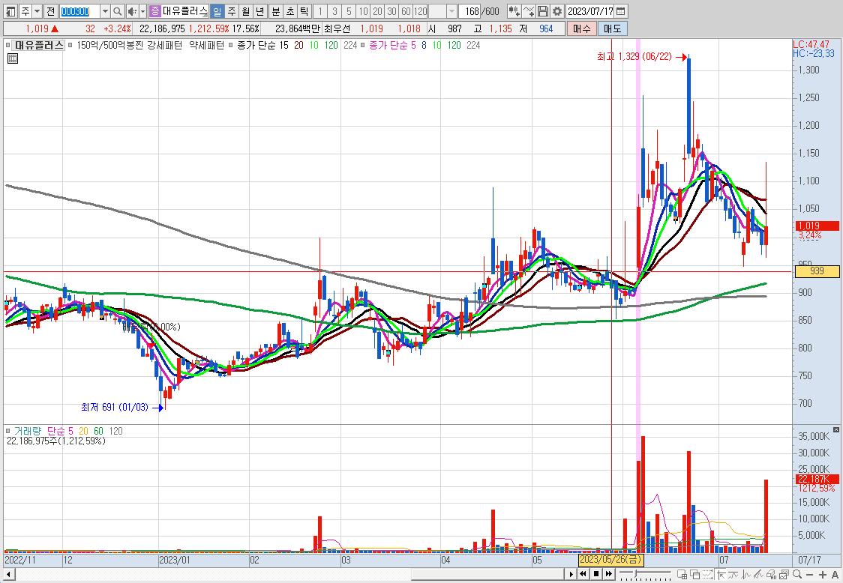Select the 분 minute chart tab

276,10
